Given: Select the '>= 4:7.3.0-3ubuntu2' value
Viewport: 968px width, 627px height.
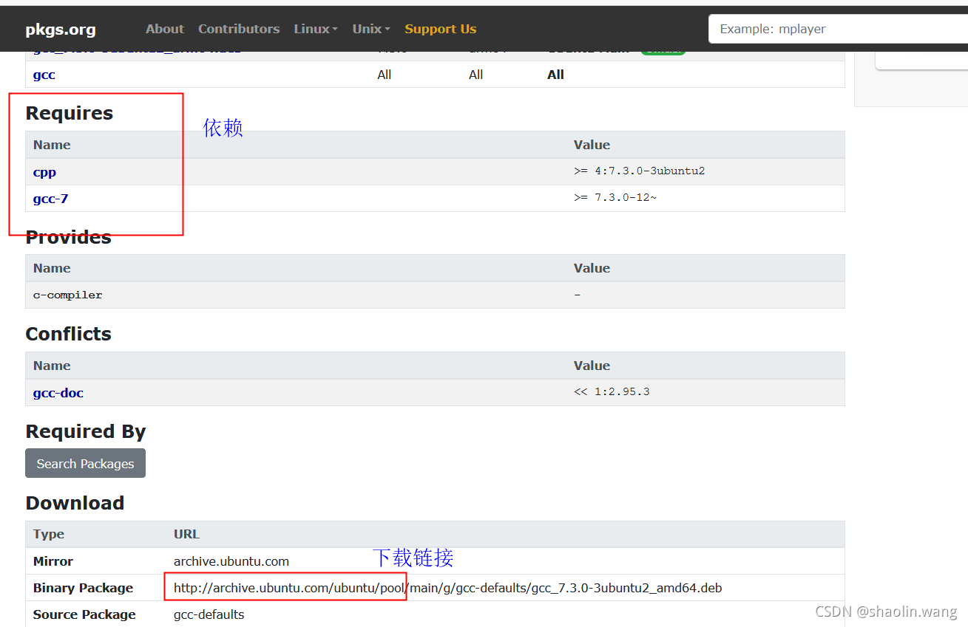Looking at the screenshot, I should [639, 171].
